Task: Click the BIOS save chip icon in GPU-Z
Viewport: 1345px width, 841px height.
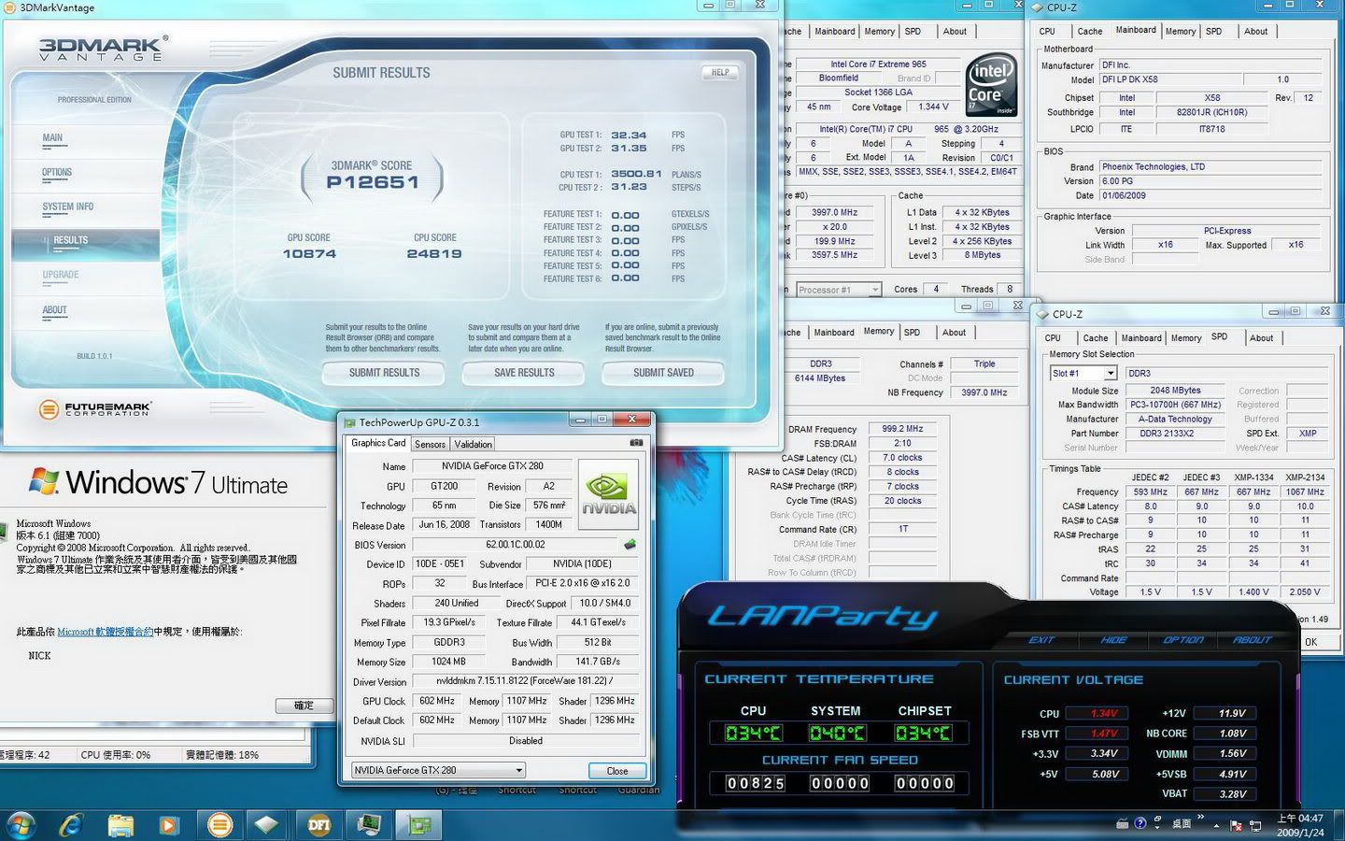Action: click(x=630, y=544)
